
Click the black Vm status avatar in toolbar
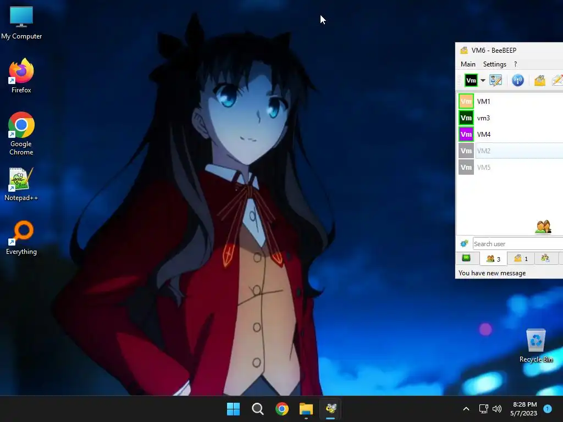(471, 80)
